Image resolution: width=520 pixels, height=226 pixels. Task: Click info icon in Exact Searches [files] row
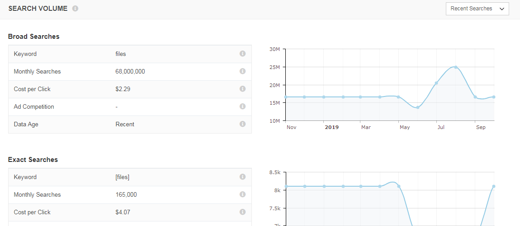click(242, 177)
